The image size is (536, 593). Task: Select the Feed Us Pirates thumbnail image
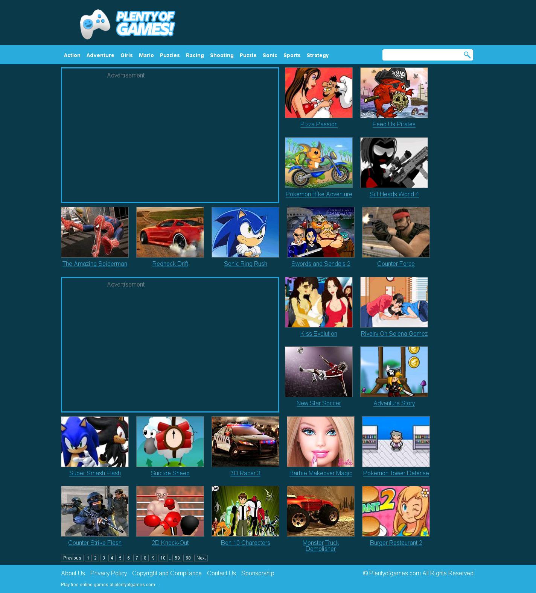click(x=394, y=93)
